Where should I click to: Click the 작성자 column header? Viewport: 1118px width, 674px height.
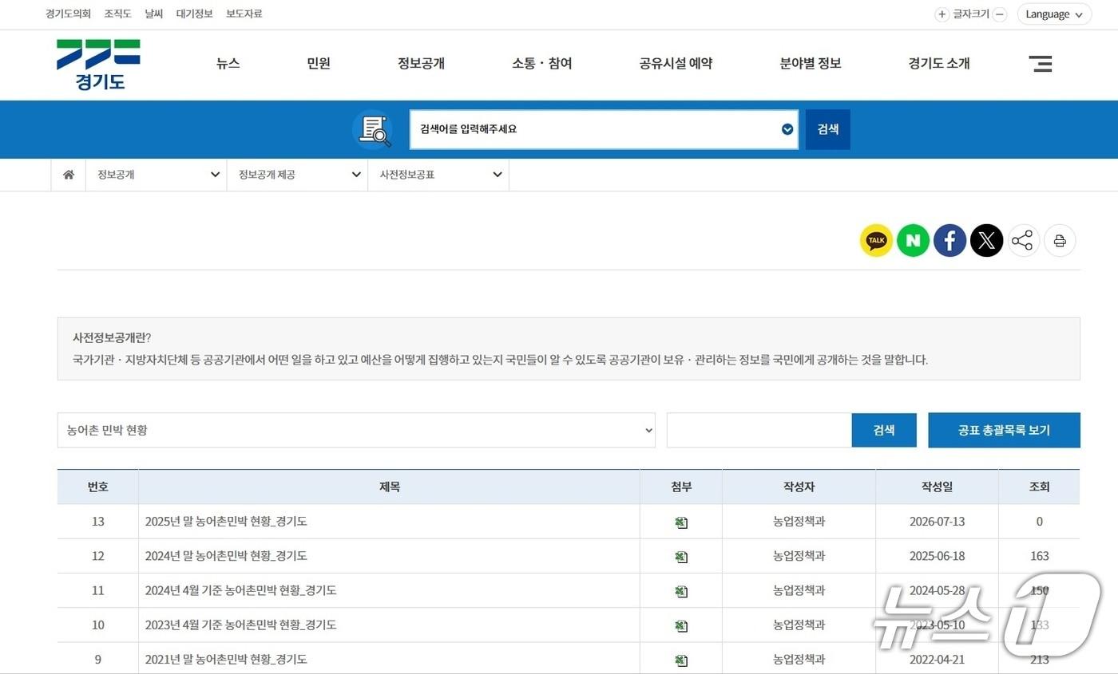799,487
